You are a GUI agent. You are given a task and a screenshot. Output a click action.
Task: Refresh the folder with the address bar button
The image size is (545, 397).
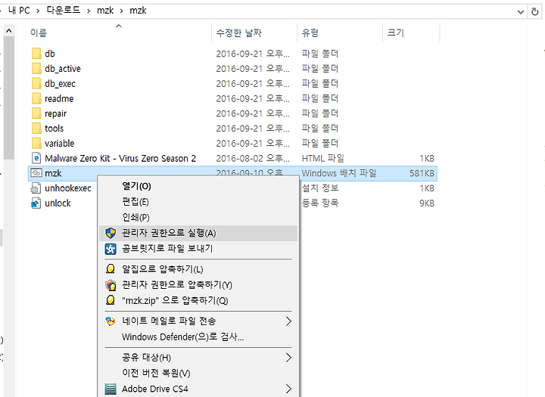tap(535, 11)
